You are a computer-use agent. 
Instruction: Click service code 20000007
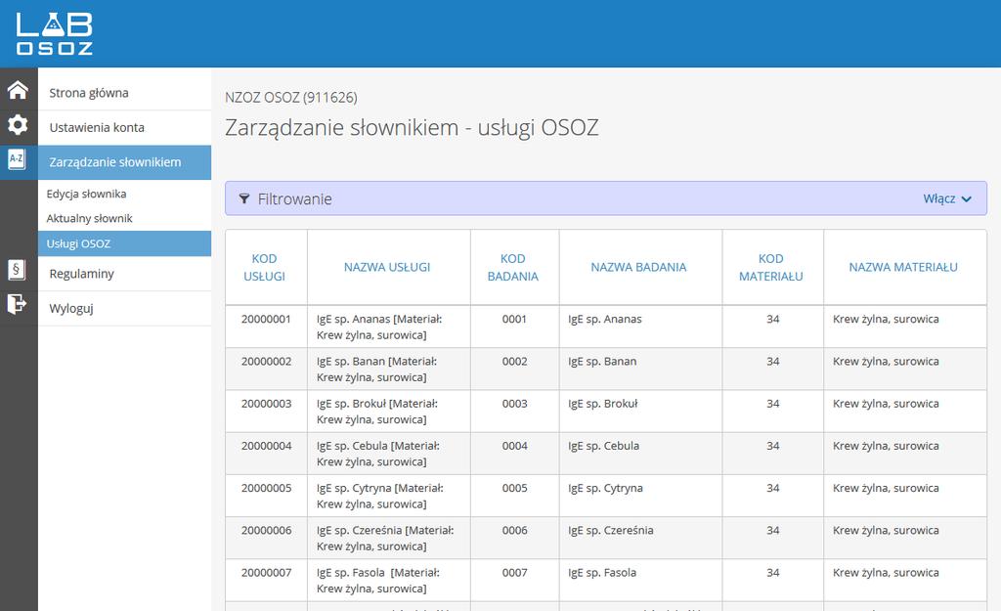(266, 573)
